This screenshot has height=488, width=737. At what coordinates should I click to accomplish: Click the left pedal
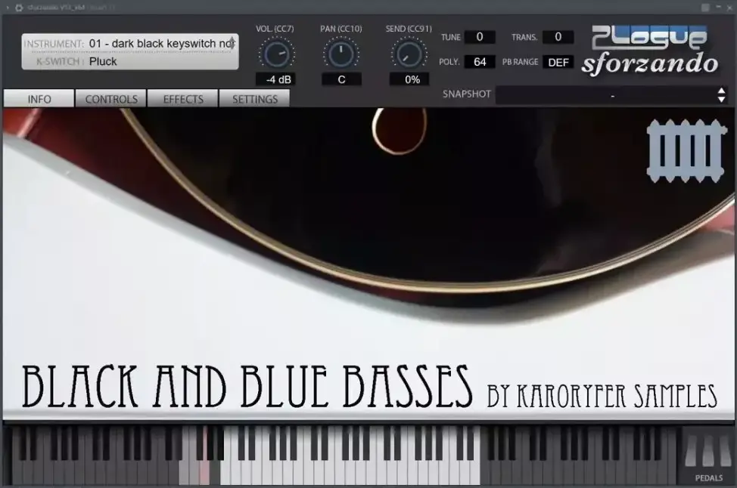pos(691,450)
